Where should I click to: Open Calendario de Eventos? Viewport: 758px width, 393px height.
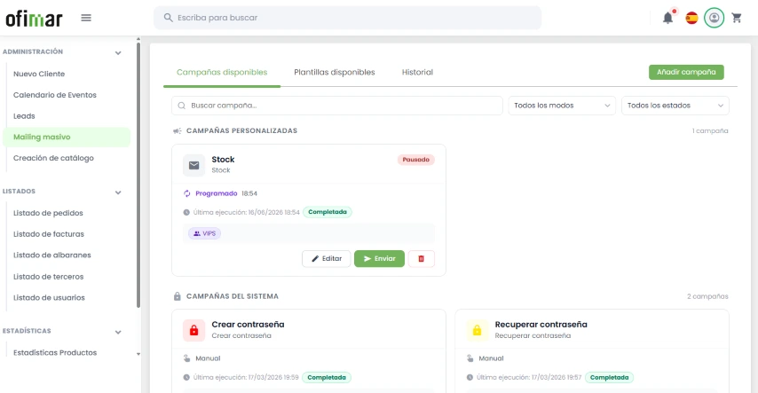tap(55, 95)
